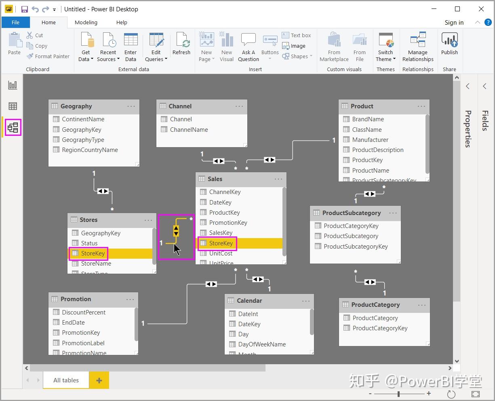Image resolution: width=495 pixels, height=401 pixels.
Task: Switch to the Modeling ribbon tab
Action: [86, 22]
